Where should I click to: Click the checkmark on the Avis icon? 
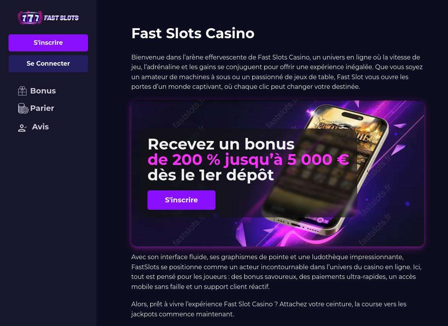(x=25, y=127)
